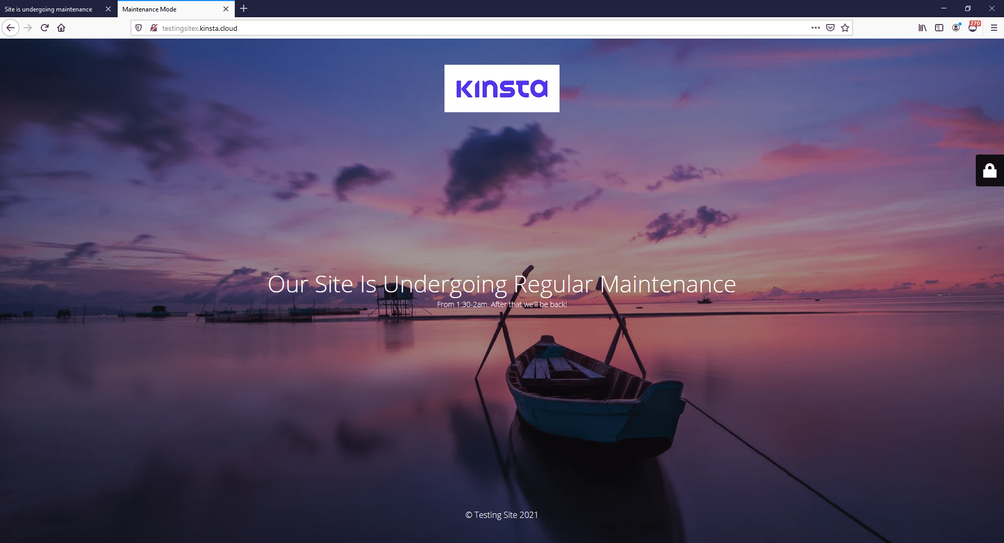Bookmark this page with the star
This screenshot has height=543, width=1004.
[844, 28]
